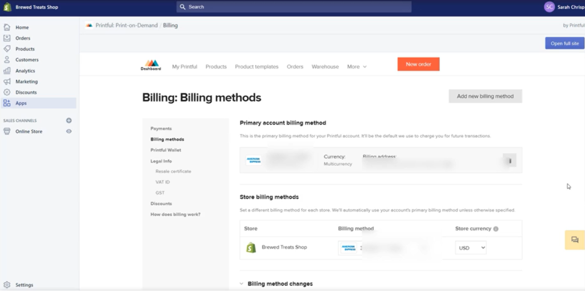This screenshot has width=585, height=292.
Task: Open How does billing work link
Action: pos(175,214)
